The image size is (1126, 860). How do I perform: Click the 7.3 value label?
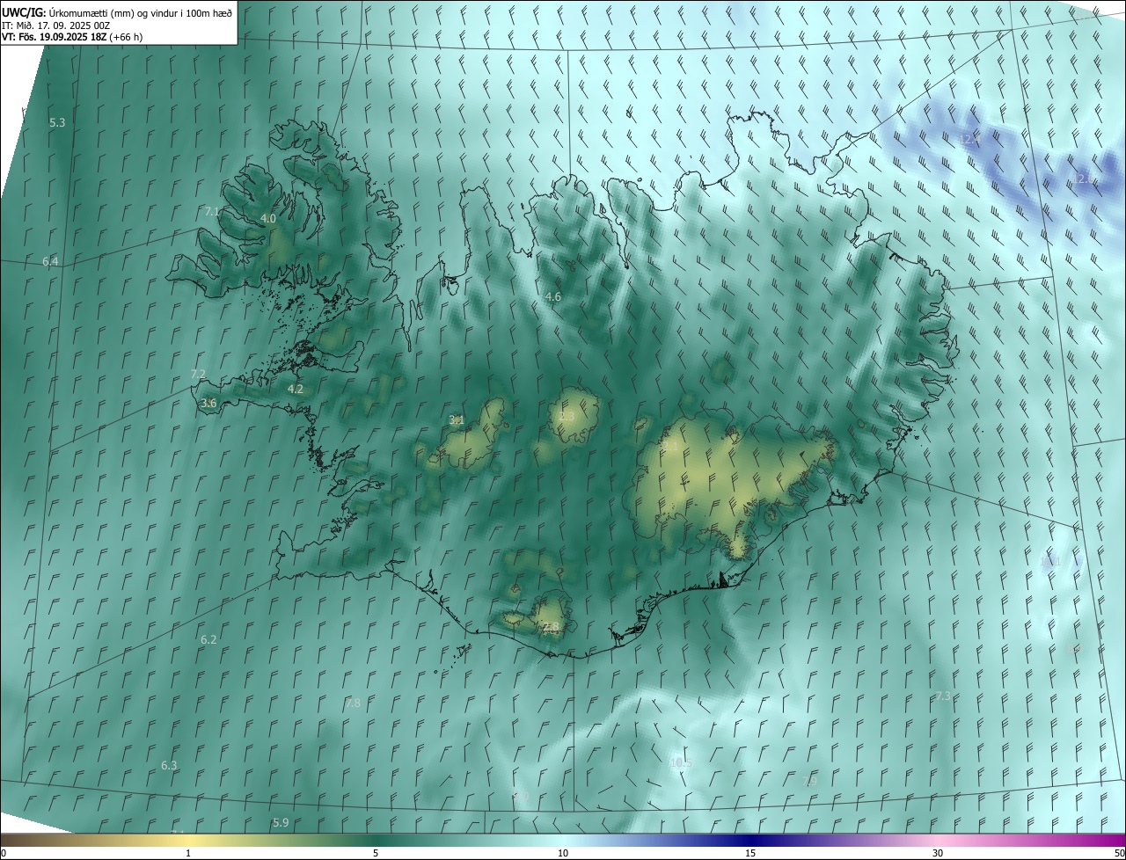(942, 696)
